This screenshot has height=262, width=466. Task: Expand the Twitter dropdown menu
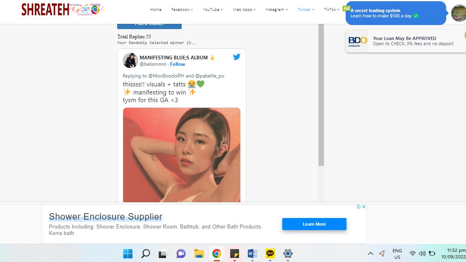(x=306, y=10)
